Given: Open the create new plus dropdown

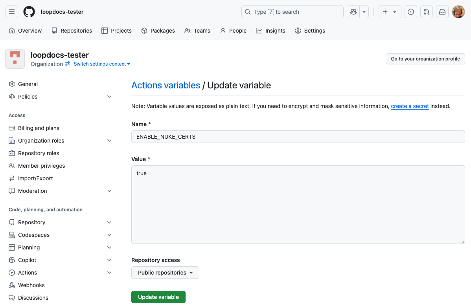Looking at the screenshot, I should point(390,12).
